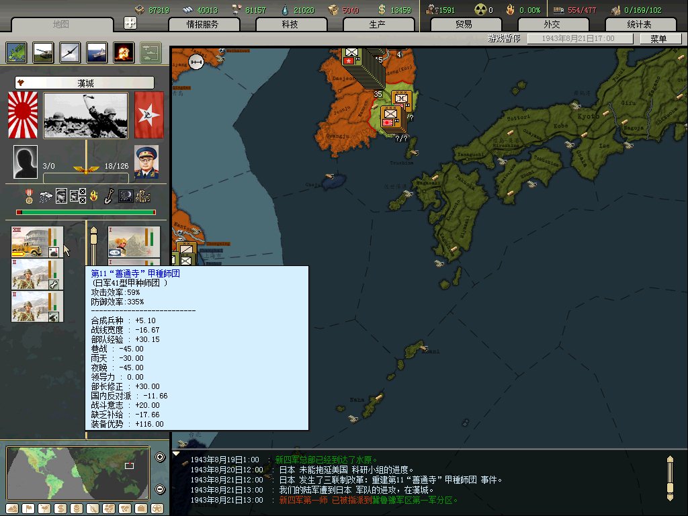Select the Japanese unit counter on the map

pos(392,118)
